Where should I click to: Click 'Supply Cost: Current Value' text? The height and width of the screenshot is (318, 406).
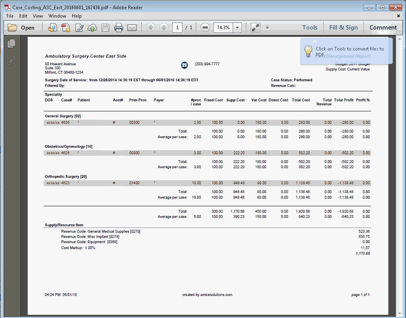pos(347,69)
